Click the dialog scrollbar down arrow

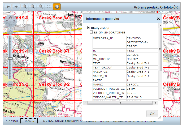(x=160, y=99)
